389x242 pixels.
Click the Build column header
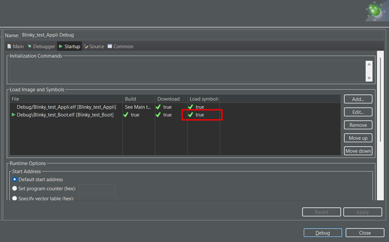tap(139, 99)
